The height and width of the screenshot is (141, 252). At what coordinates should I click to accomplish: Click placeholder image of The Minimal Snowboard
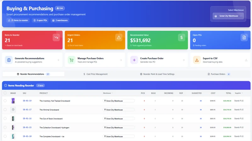(13, 110)
